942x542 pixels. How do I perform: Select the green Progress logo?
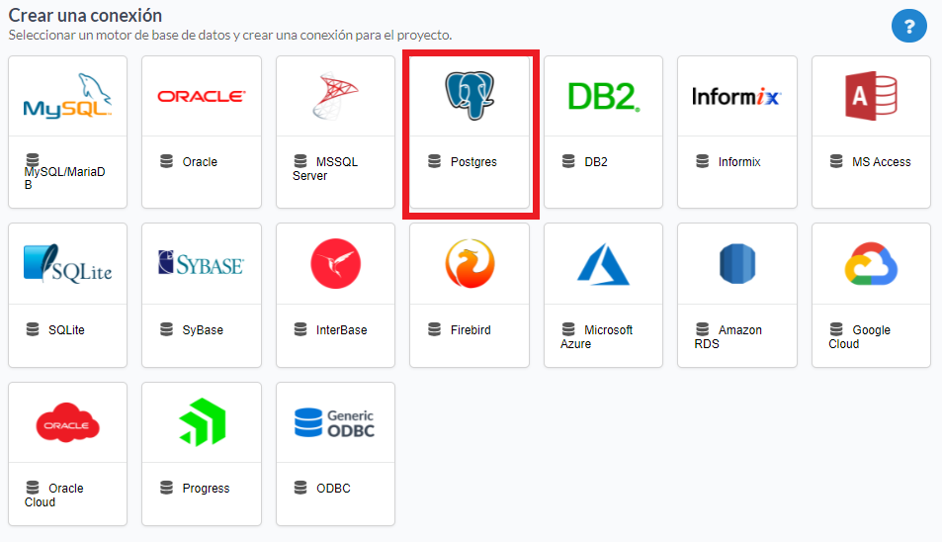(203, 421)
